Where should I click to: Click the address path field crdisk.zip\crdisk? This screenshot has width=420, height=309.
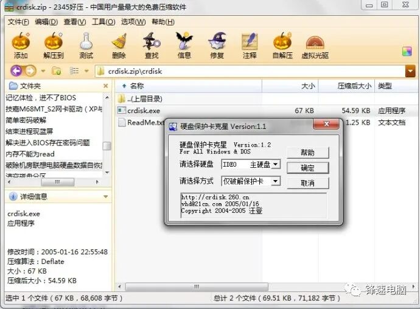(x=249, y=71)
